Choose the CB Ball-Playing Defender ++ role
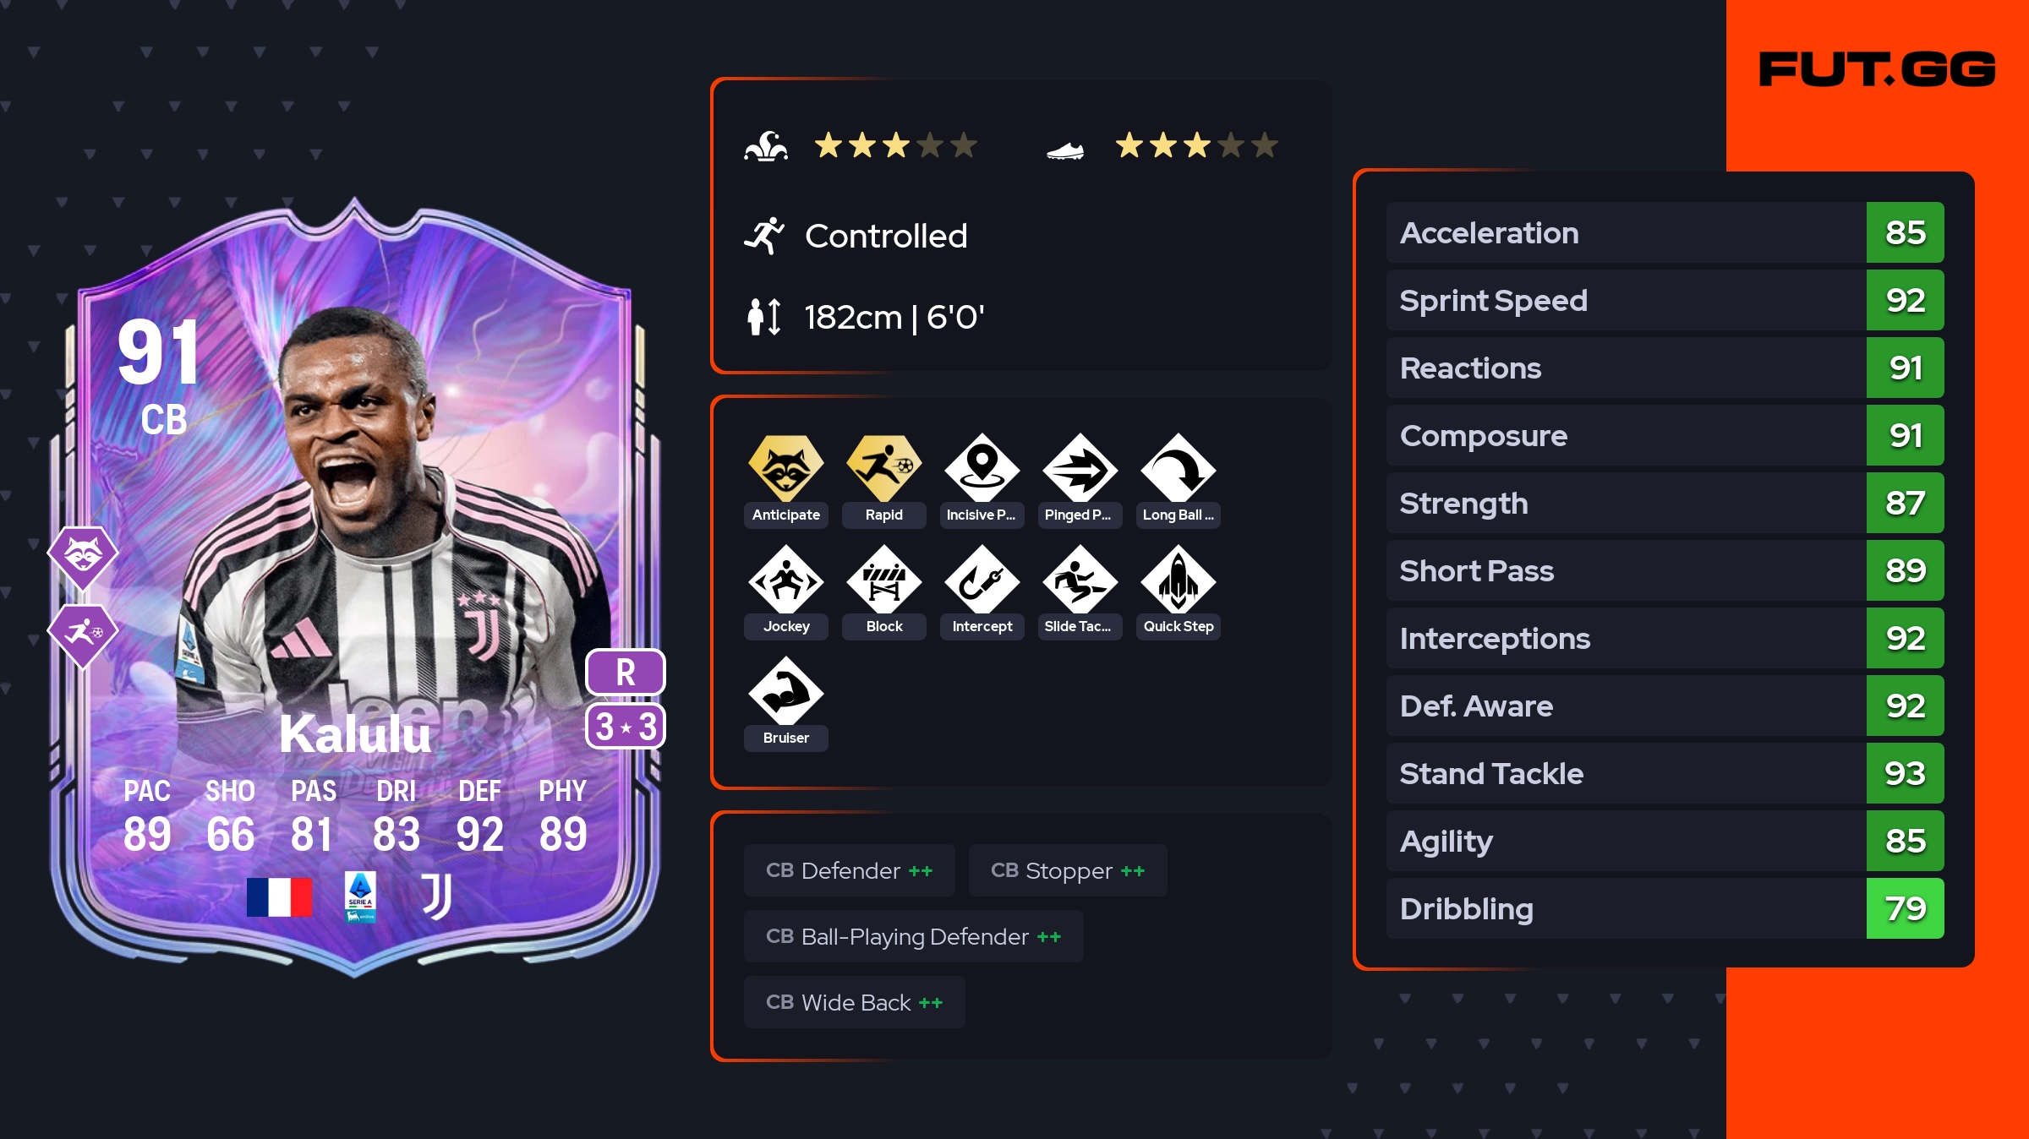The height and width of the screenshot is (1139, 2029). point(913,936)
